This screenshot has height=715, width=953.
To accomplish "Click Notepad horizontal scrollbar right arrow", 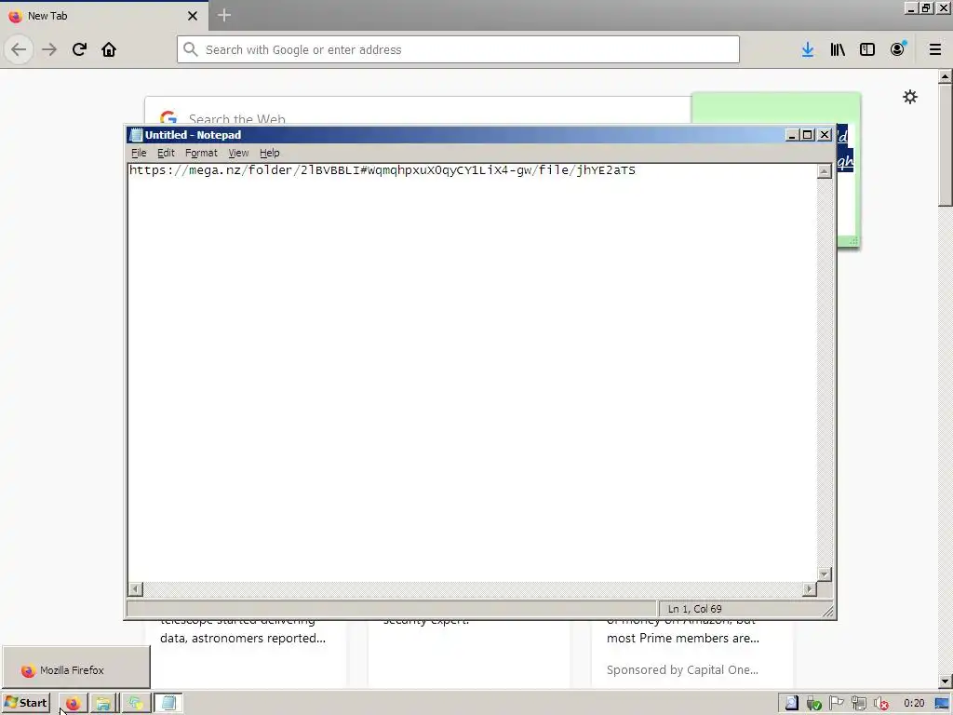I will 809,588.
